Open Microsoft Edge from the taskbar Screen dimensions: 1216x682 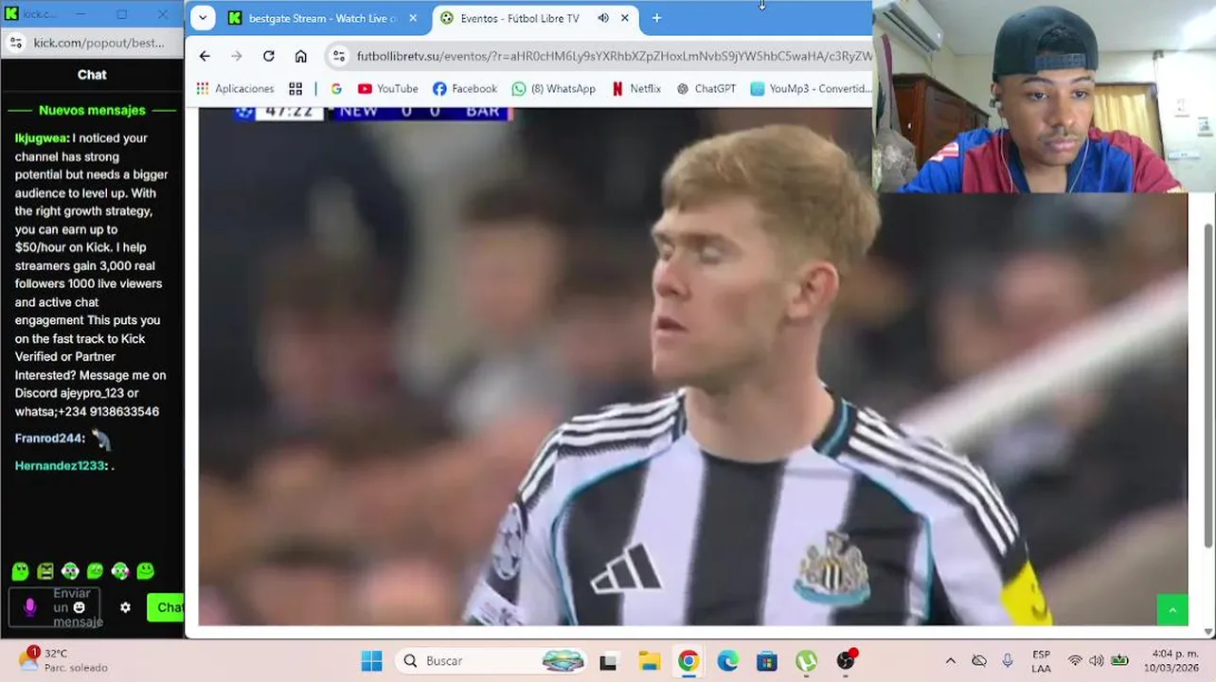(x=727, y=661)
